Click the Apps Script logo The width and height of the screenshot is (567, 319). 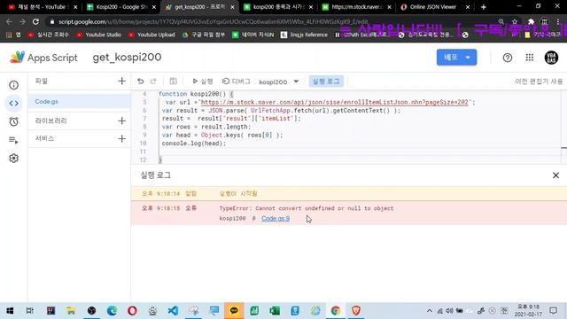(43, 58)
